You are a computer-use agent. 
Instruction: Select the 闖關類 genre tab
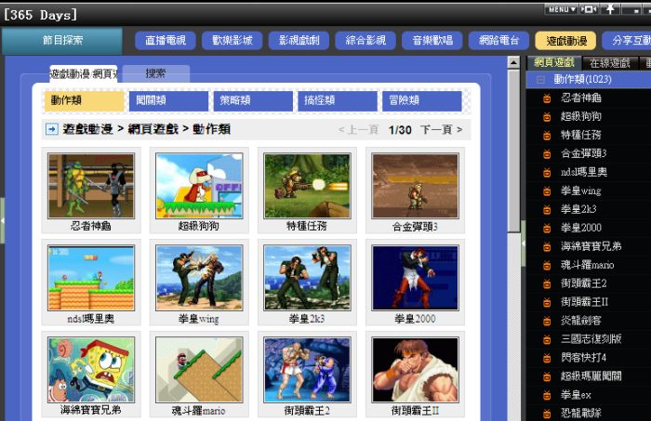[168, 100]
